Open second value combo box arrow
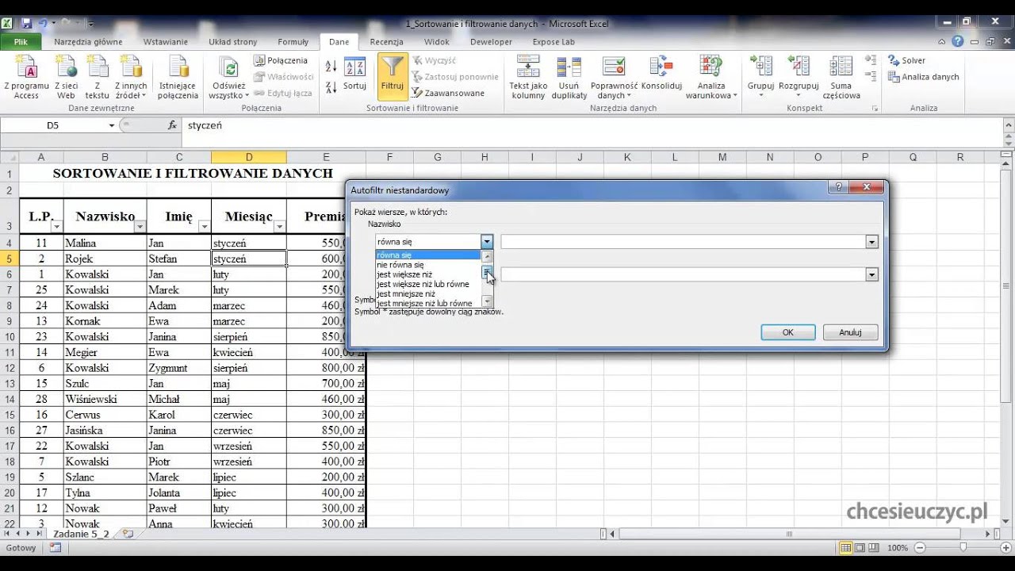This screenshot has width=1015, height=571. [872, 274]
